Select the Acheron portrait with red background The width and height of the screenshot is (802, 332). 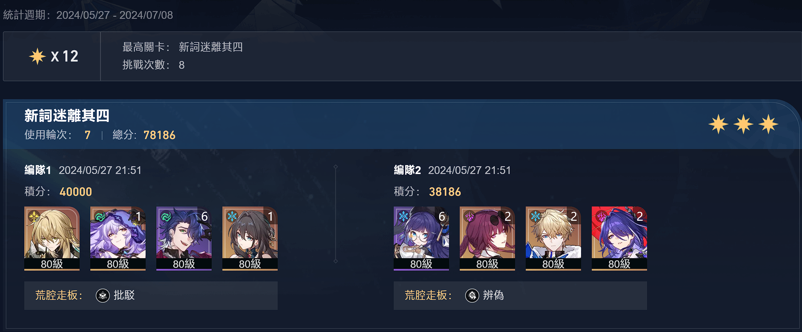pos(619,238)
